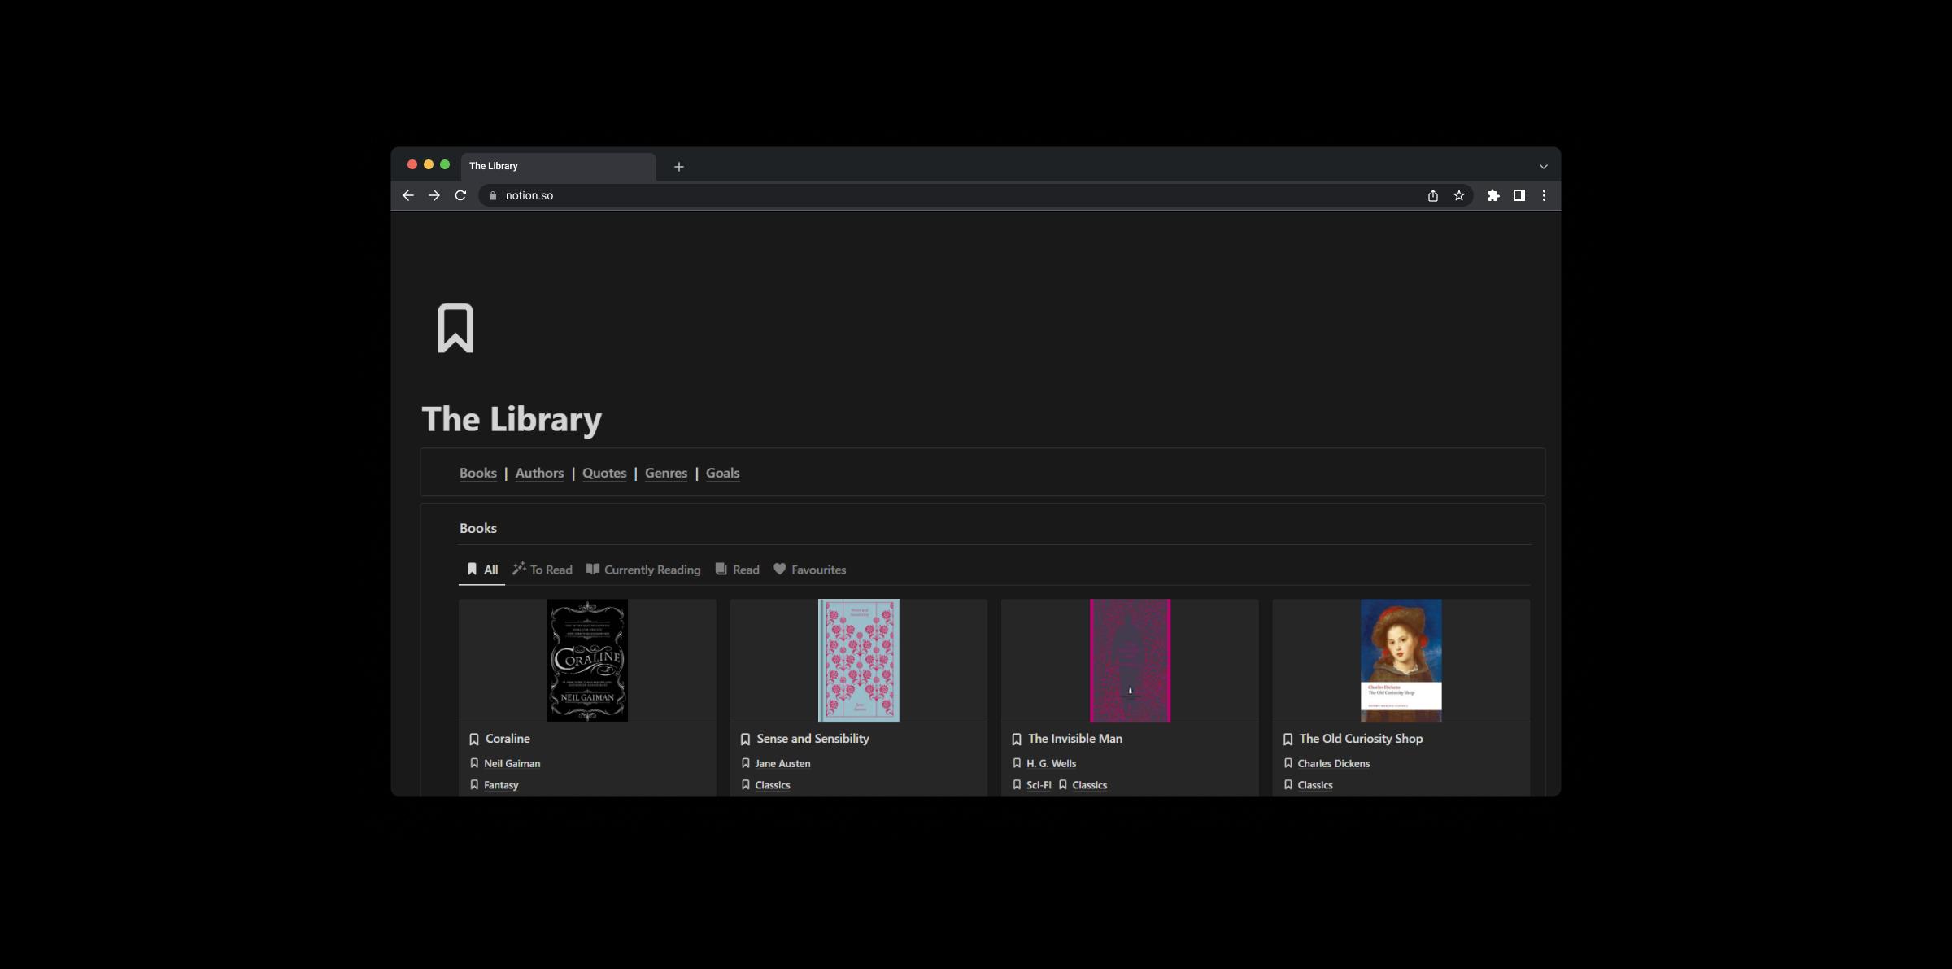
Task: Open the Coraline cover thumbnail
Action: coord(587,661)
